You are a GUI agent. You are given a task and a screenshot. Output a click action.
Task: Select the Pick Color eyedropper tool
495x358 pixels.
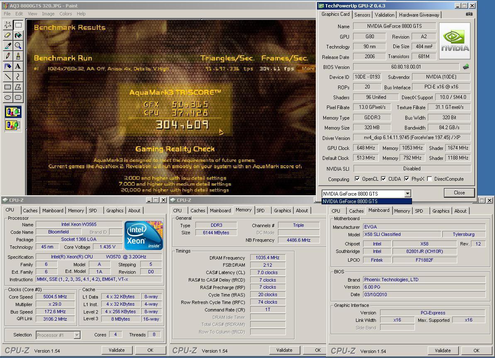tap(8, 46)
